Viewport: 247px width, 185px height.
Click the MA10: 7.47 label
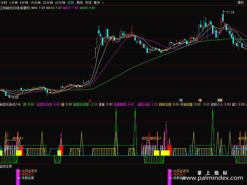point(54,8)
